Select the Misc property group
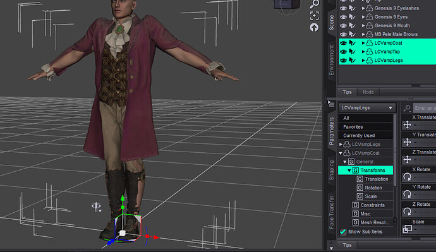 pyautogui.click(x=365, y=213)
